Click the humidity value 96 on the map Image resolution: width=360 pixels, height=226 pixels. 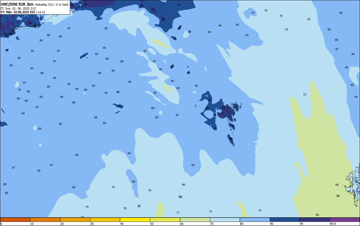(x=142, y=6)
